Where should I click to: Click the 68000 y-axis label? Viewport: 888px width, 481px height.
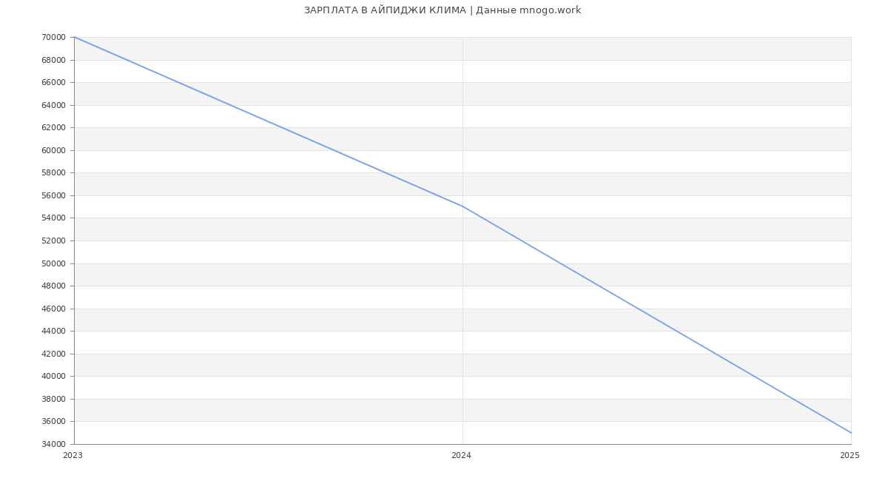(54, 60)
